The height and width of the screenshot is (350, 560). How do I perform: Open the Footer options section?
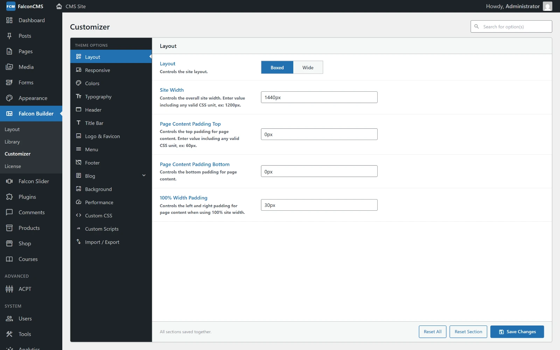tap(111, 163)
